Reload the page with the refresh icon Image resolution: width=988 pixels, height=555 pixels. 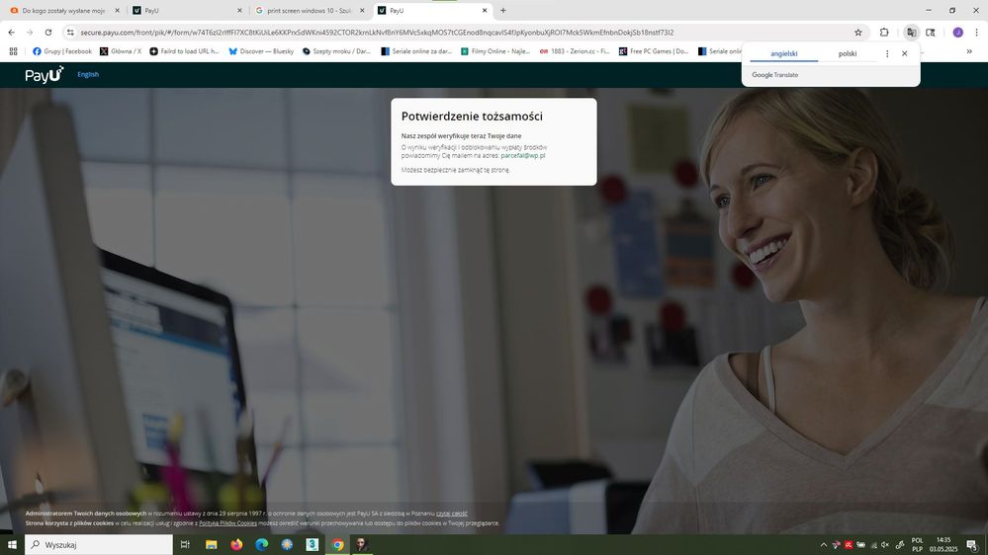click(48, 33)
